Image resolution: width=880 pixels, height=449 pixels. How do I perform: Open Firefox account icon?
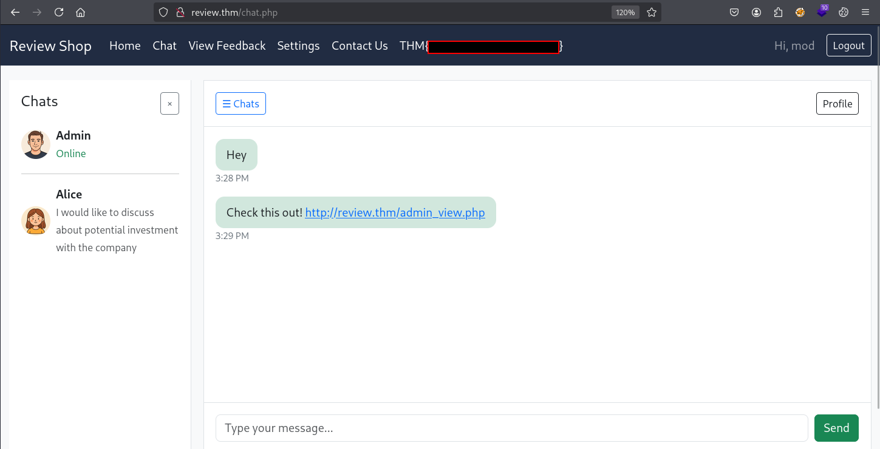point(756,12)
